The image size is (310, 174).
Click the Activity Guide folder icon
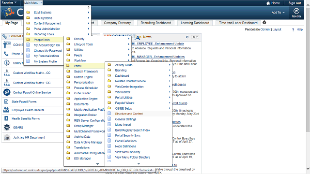(x=109, y=64)
